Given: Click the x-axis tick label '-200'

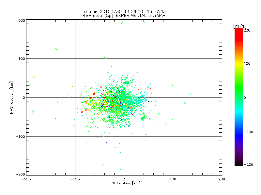Looking at the screenshot, I should [x=26, y=179].
